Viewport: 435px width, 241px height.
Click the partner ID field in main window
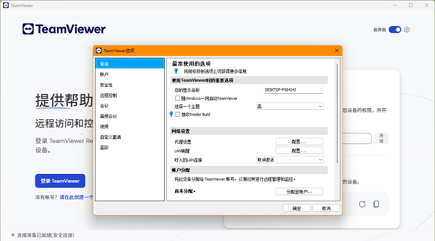(357, 139)
